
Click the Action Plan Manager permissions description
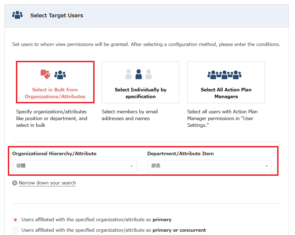pos(222,118)
